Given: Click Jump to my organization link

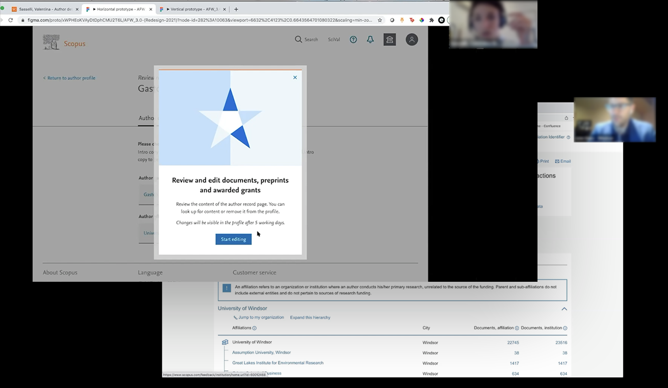Looking at the screenshot, I should (x=258, y=318).
